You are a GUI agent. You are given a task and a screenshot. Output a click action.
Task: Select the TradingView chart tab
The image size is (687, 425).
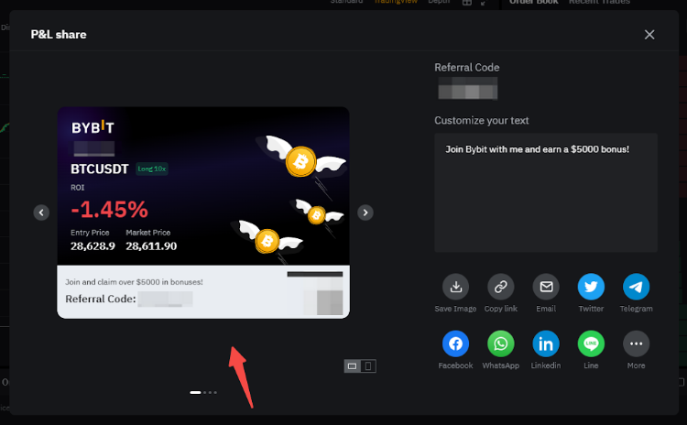pyautogui.click(x=395, y=3)
